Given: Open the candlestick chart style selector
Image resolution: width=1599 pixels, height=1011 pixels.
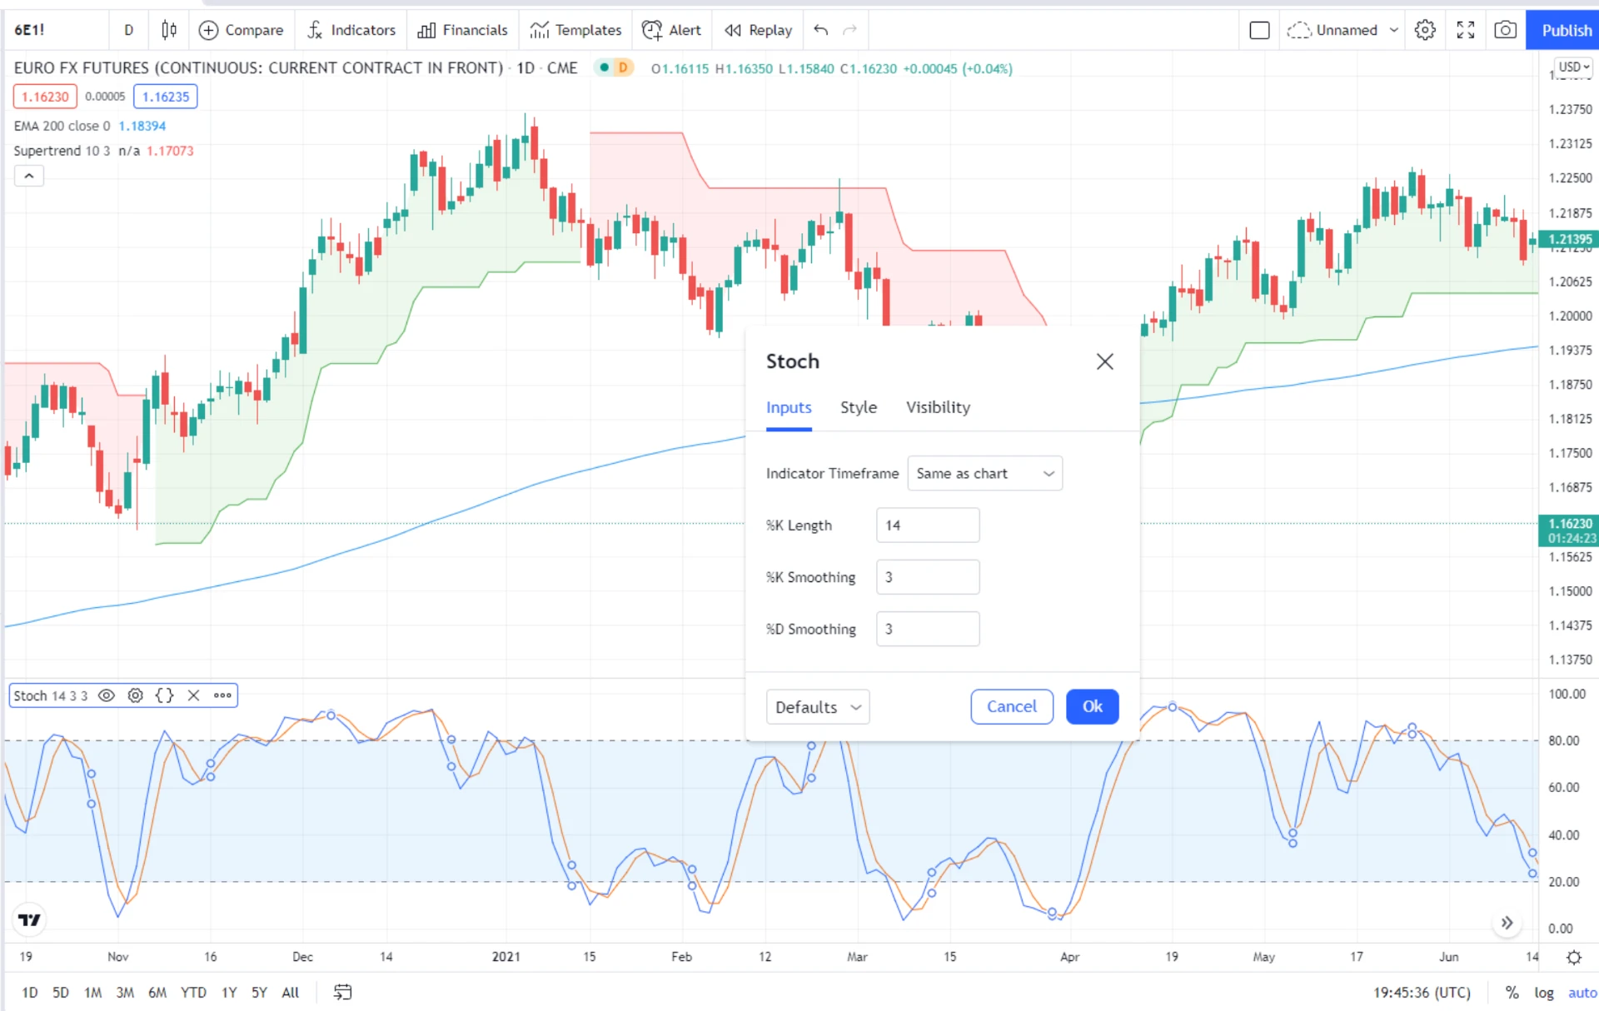Looking at the screenshot, I should click(169, 30).
